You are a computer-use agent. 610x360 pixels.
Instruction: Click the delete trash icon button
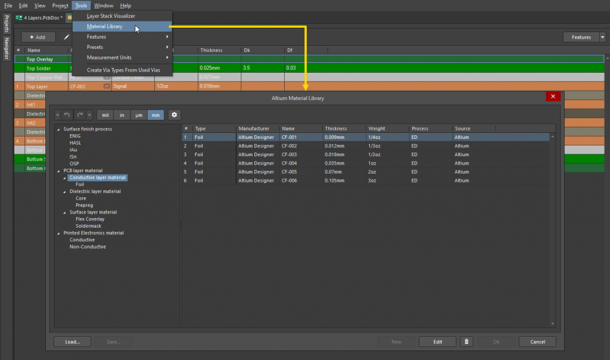[466, 342]
